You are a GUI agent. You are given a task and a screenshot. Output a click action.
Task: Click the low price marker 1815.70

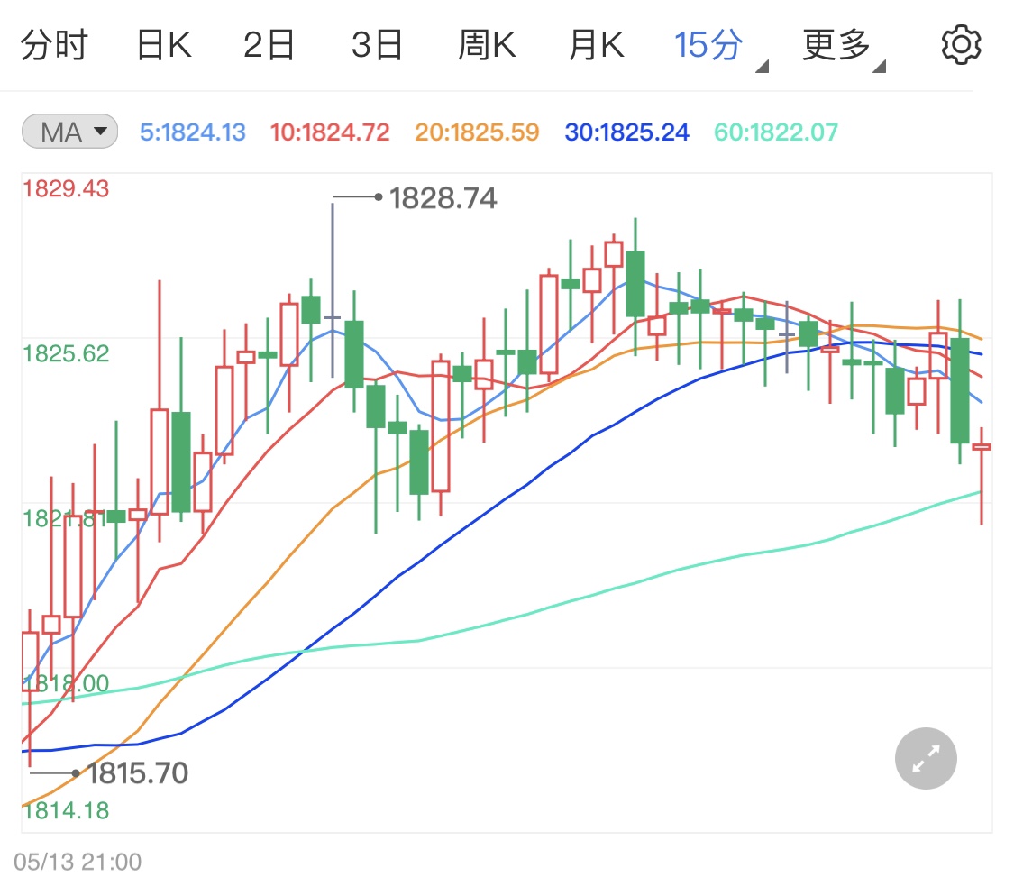pos(137,772)
